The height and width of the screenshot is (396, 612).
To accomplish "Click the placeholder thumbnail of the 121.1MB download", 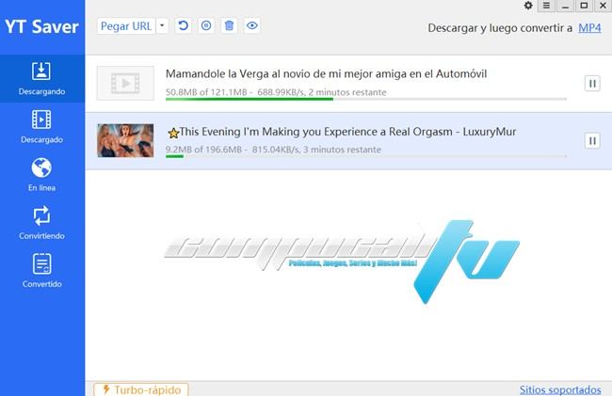I will pos(125,83).
